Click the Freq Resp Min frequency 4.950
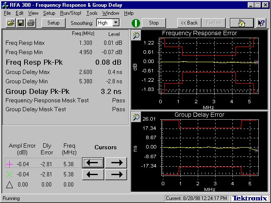 [x=86, y=52]
